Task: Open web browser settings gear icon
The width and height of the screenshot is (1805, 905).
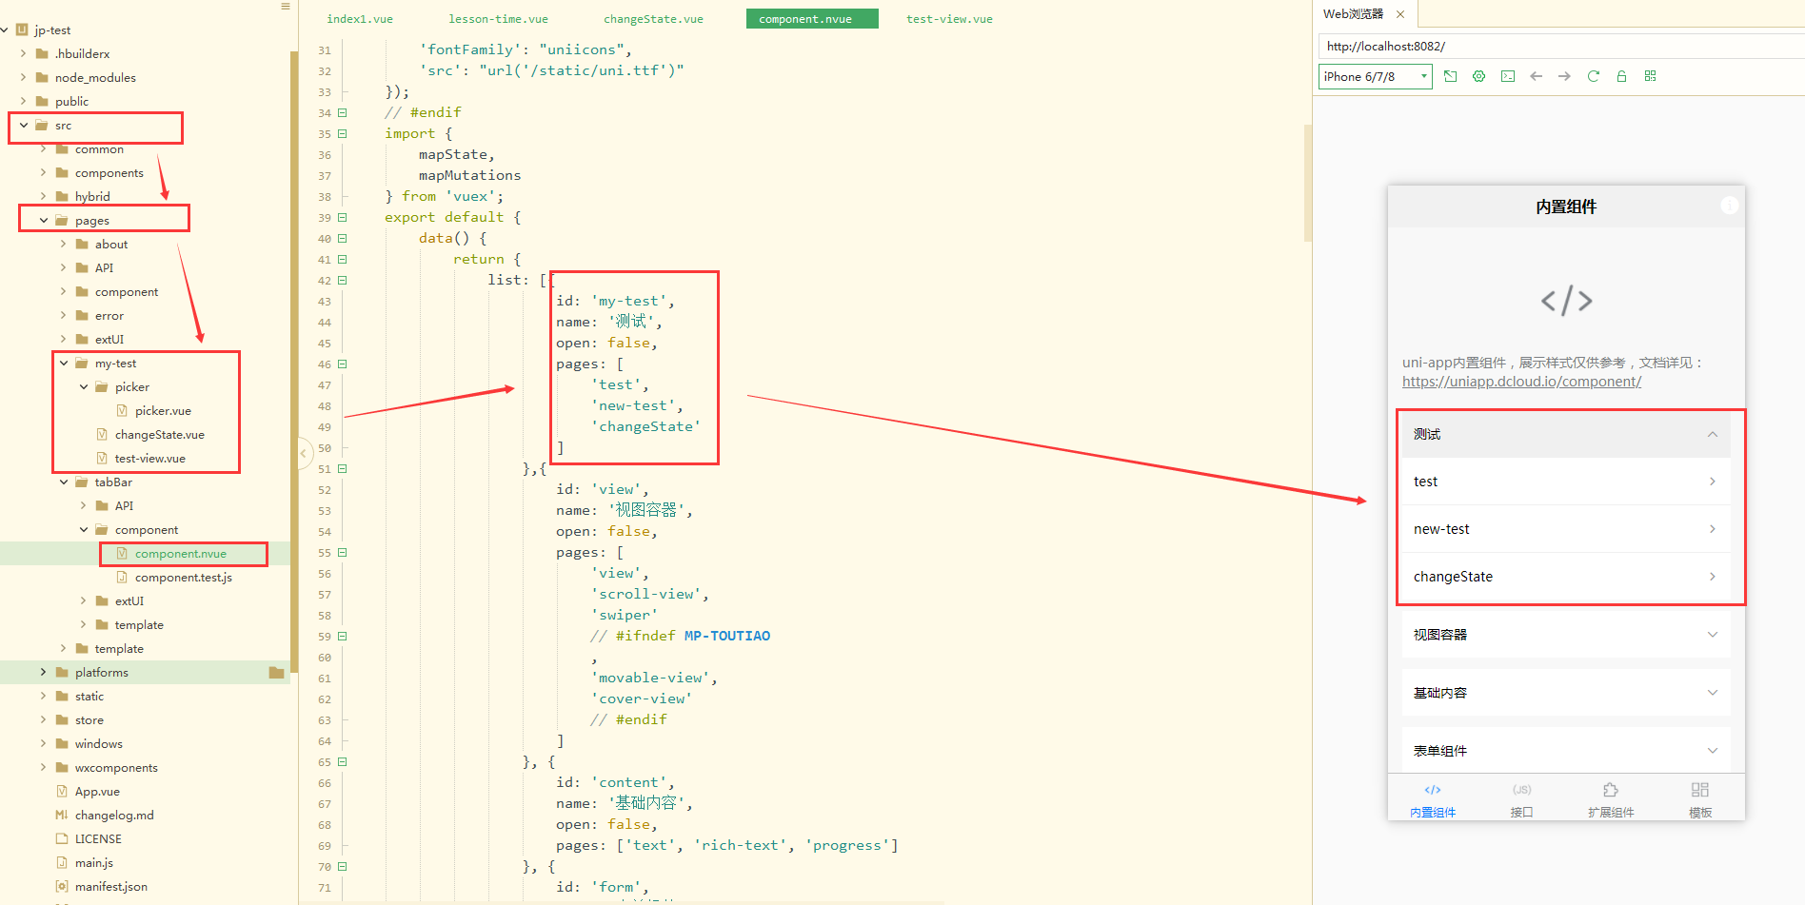Action: tap(1478, 76)
